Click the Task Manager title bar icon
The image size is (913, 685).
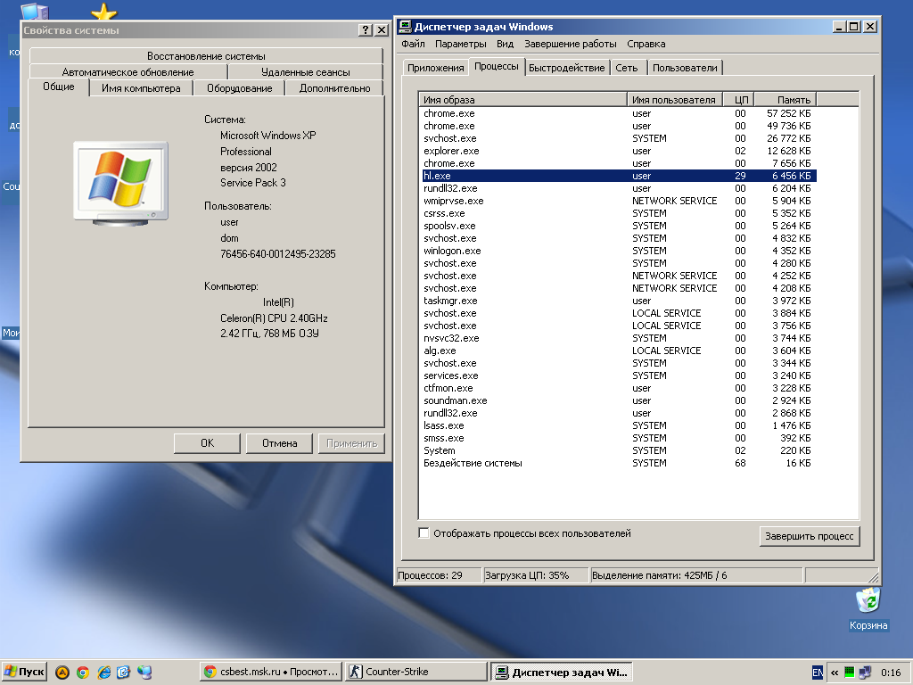[x=406, y=26]
